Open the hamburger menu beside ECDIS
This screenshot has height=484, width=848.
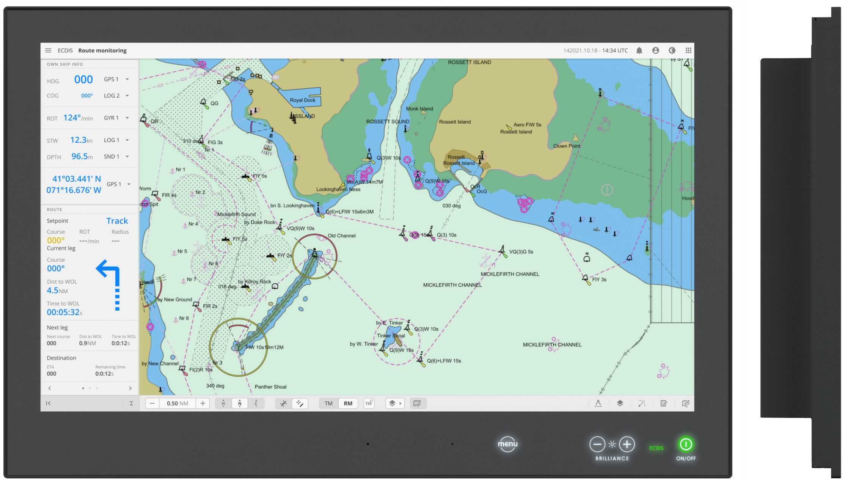click(x=48, y=50)
